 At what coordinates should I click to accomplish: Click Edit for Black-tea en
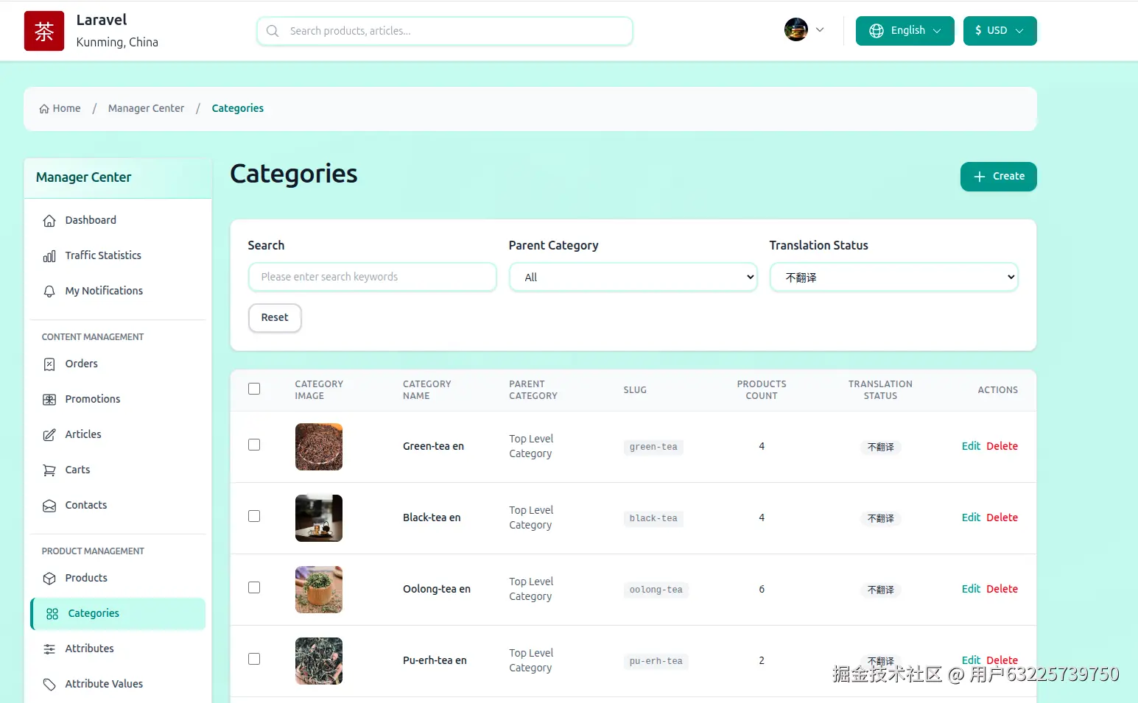(x=971, y=517)
